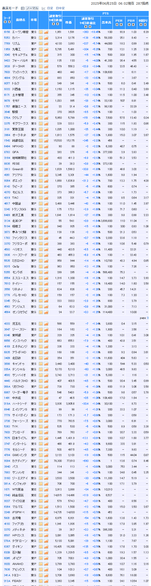Open stock code 6156 link
151x586 pixels.
click(x=7, y=32)
